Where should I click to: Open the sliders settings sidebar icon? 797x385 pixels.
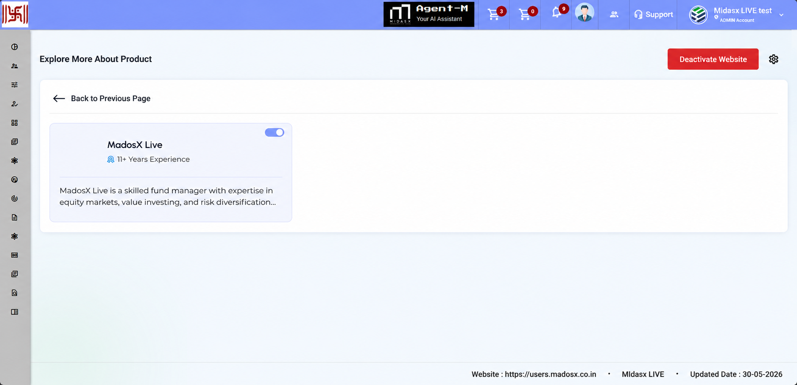(x=15, y=85)
